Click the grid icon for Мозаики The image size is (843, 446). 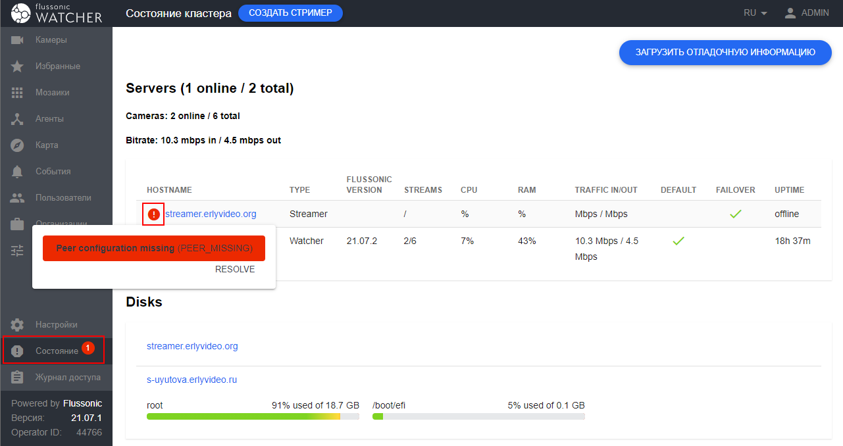[x=18, y=93]
